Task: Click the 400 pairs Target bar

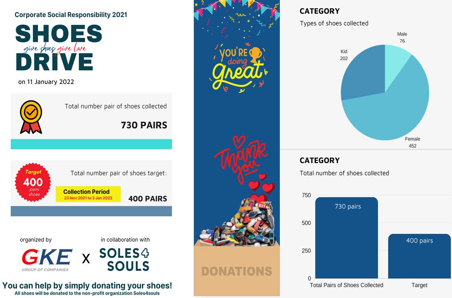Action: (420, 256)
